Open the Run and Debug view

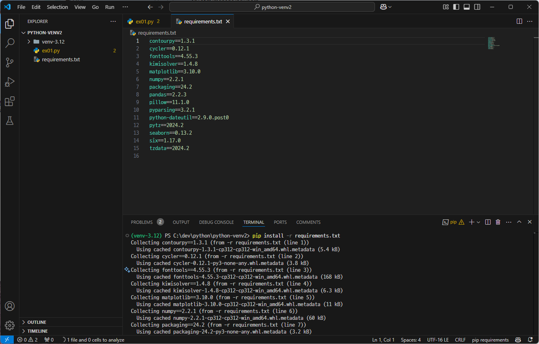tap(10, 82)
